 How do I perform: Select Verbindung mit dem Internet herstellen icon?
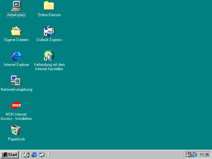[49, 56]
